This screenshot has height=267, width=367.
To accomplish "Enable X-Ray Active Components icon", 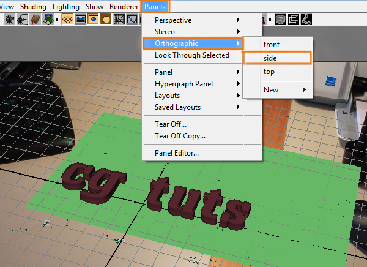I will click(294, 20).
